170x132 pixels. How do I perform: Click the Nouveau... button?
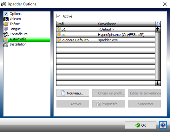tap(73, 93)
